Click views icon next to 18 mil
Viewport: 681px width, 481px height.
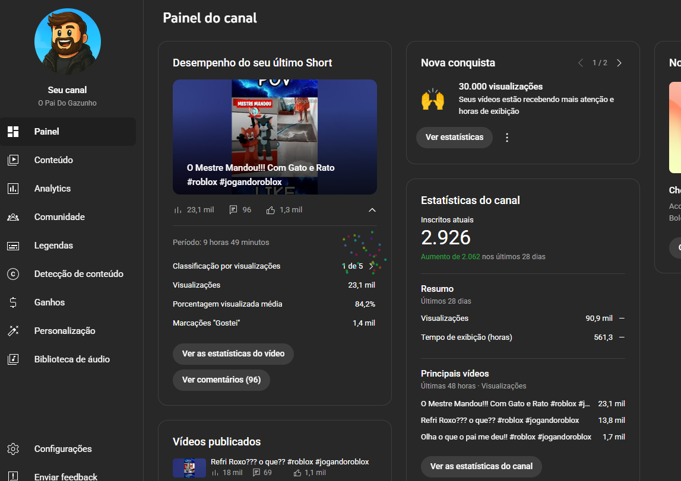coord(215,473)
